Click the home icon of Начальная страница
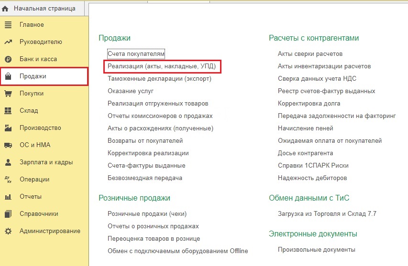408x266 pixels. tap(5, 9)
